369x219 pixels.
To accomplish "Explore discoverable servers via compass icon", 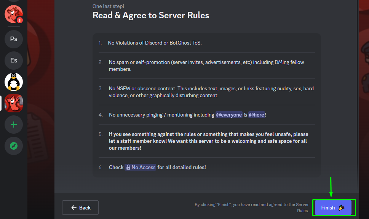I will pyautogui.click(x=14, y=146).
